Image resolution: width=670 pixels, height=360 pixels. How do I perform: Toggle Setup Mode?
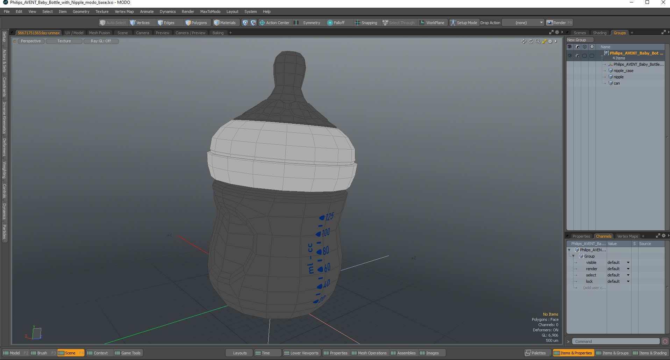coord(464,23)
